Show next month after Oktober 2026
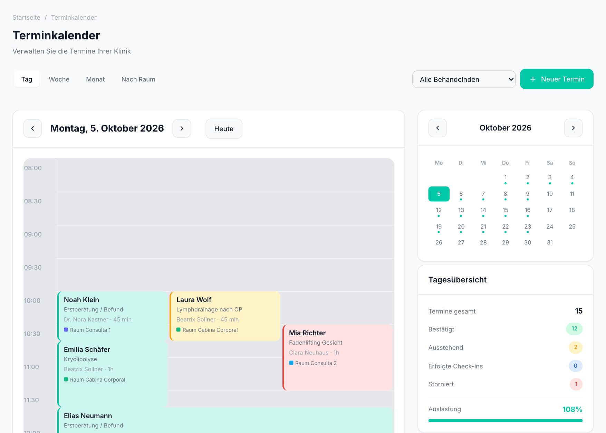The image size is (606, 433). point(573,128)
